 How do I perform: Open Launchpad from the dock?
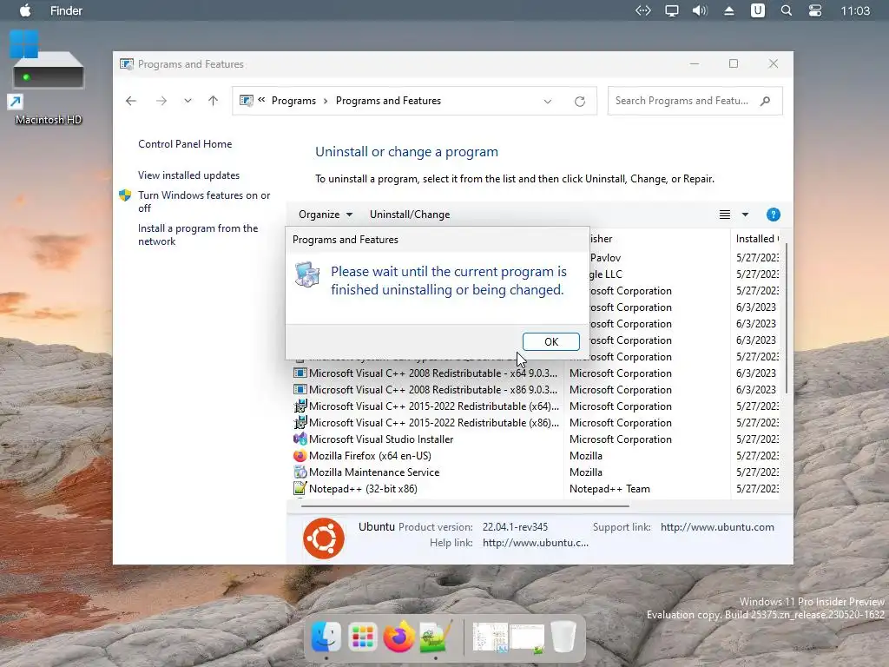[362, 637]
